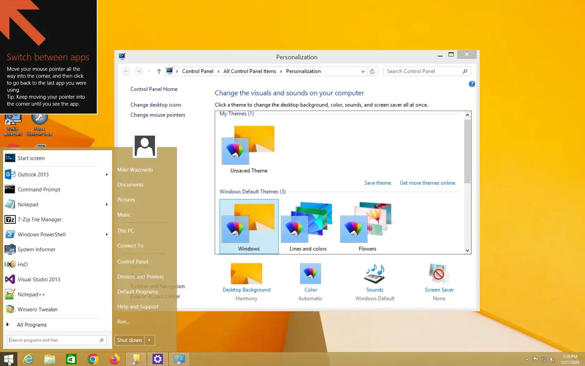Open the Shut down options arrow
This screenshot has height=366, width=585.
(x=149, y=340)
